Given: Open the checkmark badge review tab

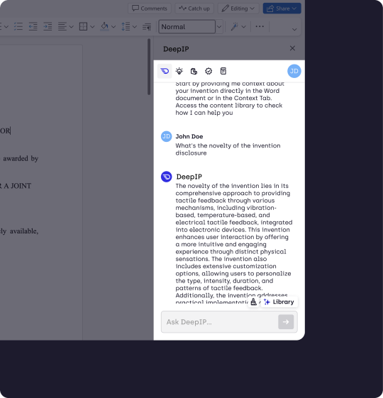Looking at the screenshot, I should pyautogui.click(x=209, y=72).
